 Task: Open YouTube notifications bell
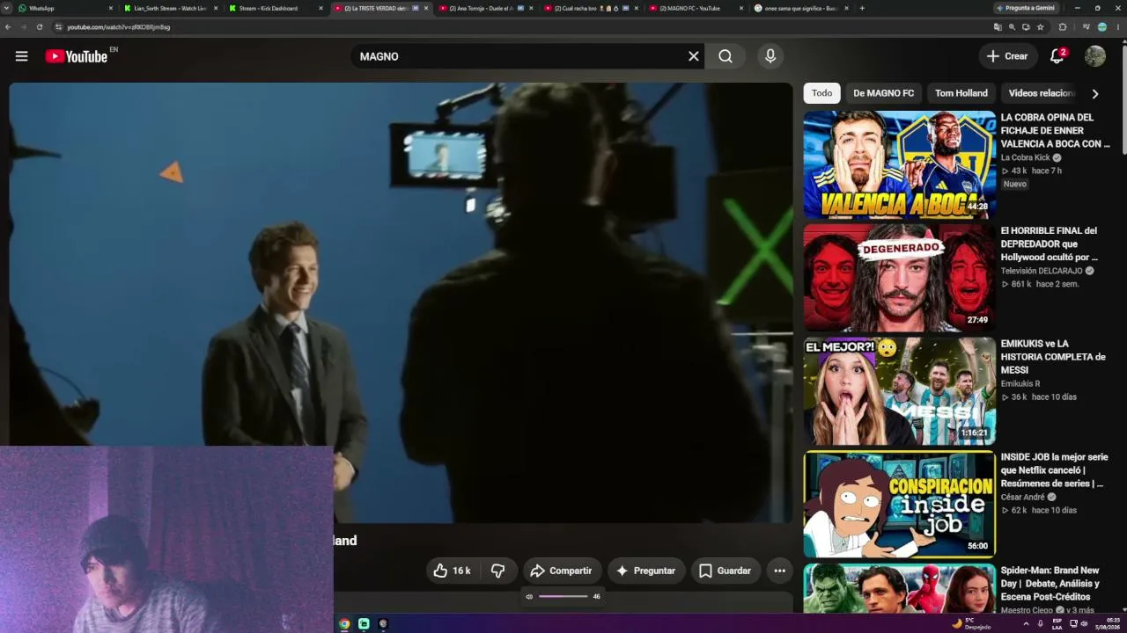pyautogui.click(x=1057, y=56)
